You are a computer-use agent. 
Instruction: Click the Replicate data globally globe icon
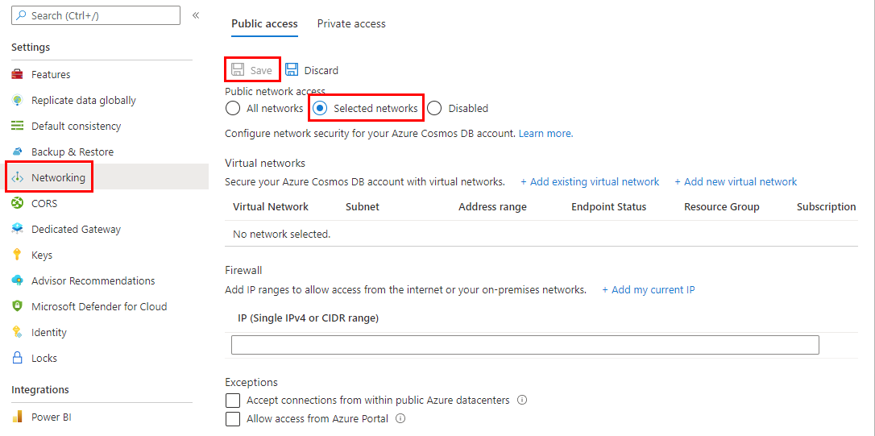[x=18, y=100]
